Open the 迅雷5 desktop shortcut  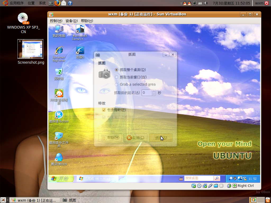80,50
